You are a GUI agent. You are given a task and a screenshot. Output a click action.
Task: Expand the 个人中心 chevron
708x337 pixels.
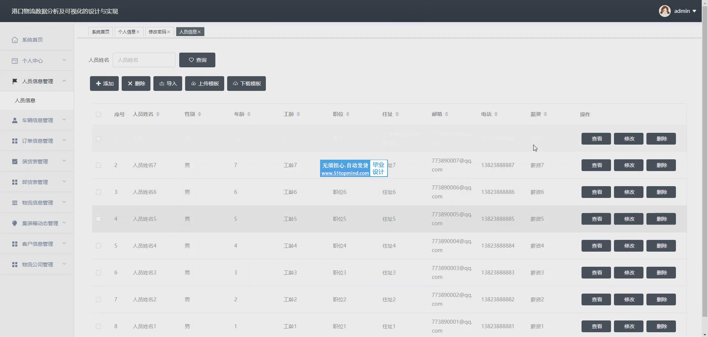(64, 60)
